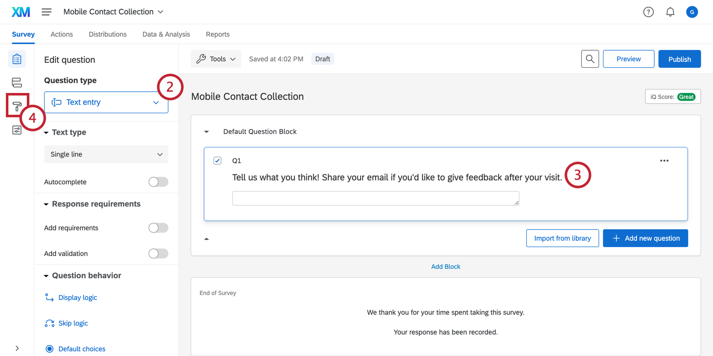Image resolution: width=713 pixels, height=356 pixels.
Task: Click the Publish button
Action: [679, 59]
